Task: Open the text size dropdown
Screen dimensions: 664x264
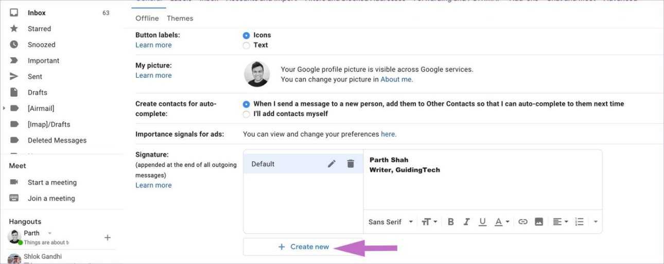Action: pyautogui.click(x=429, y=222)
